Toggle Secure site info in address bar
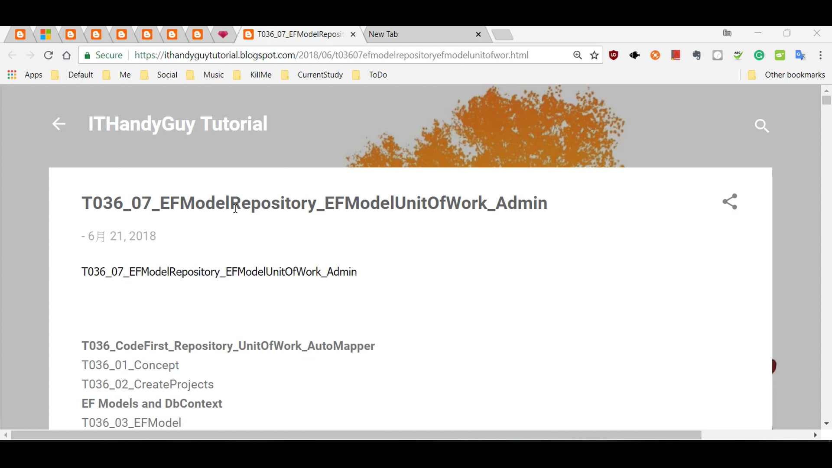Screen dimensions: 832x468 (103, 55)
